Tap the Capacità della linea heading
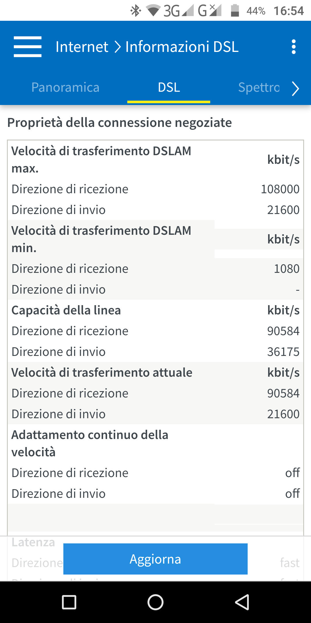 point(66,310)
